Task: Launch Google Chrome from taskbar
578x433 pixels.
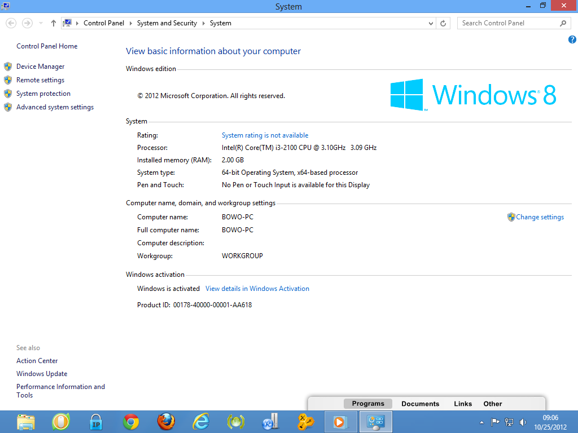Action: click(131, 422)
